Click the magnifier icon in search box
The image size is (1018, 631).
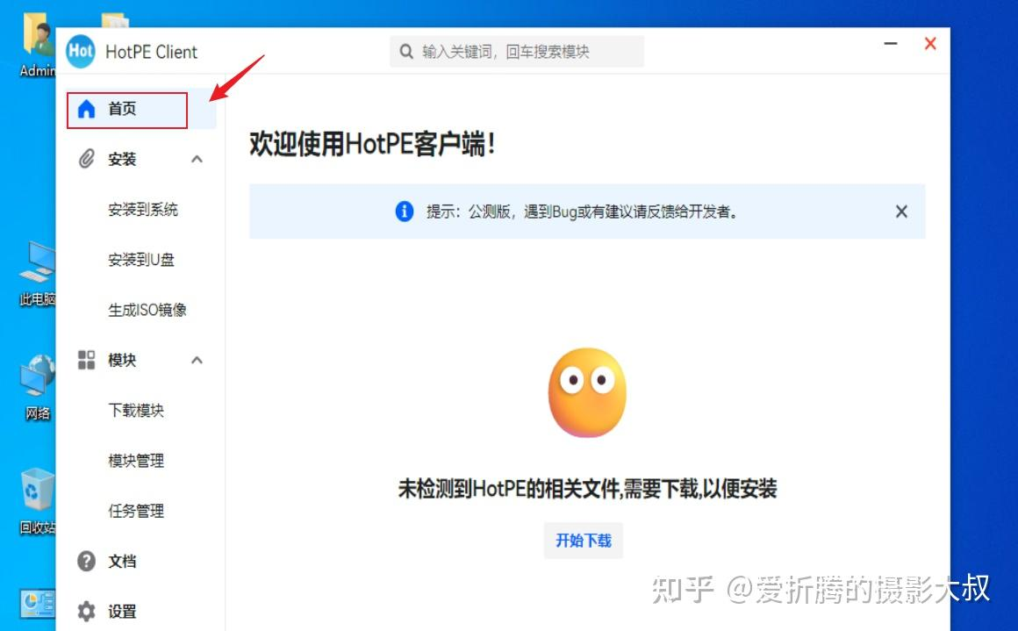coord(406,51)
